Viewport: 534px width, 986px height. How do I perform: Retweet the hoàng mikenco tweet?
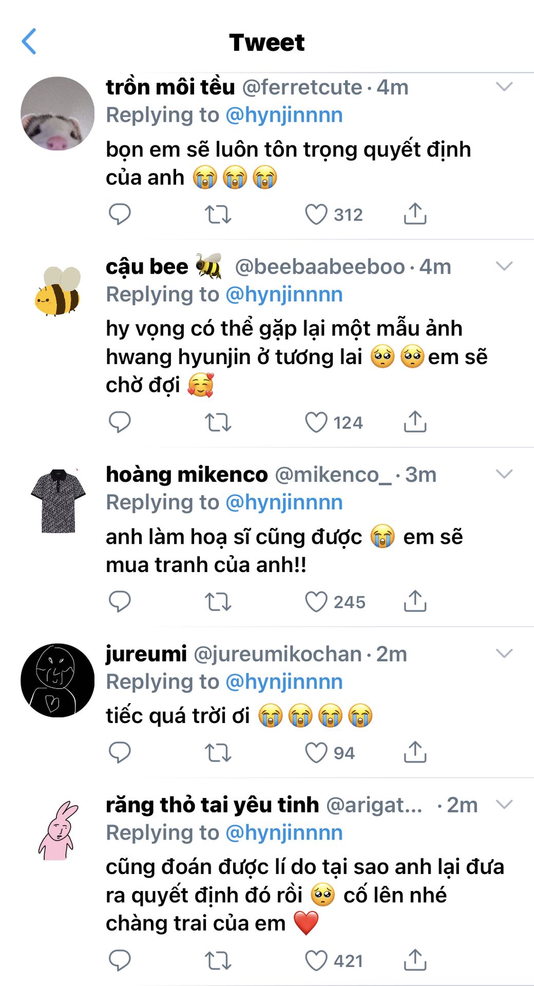218,601
